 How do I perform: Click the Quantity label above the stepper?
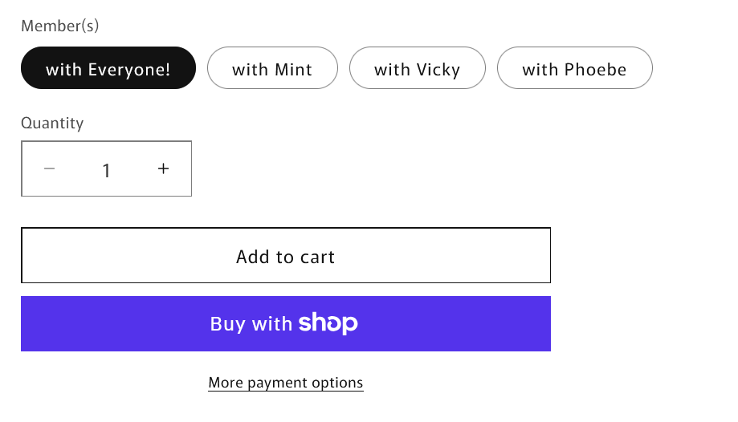(x=52, y=123)
